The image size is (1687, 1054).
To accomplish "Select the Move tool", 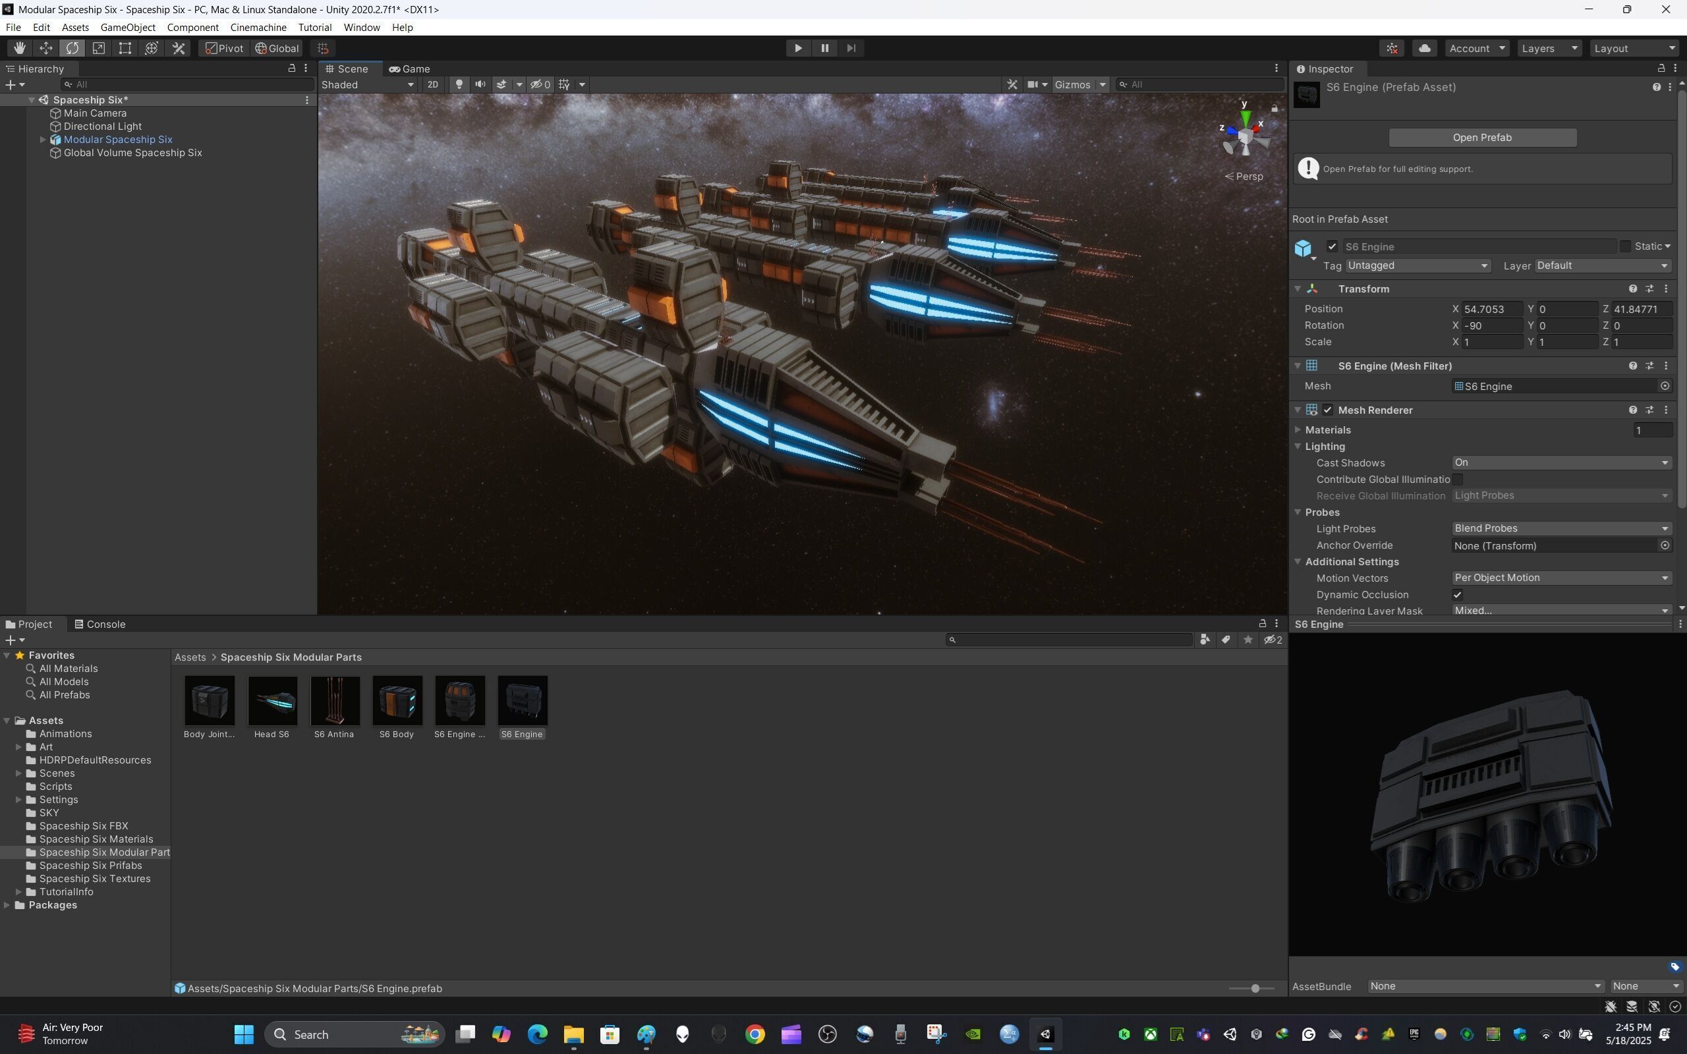I will (x=46, y=48).
